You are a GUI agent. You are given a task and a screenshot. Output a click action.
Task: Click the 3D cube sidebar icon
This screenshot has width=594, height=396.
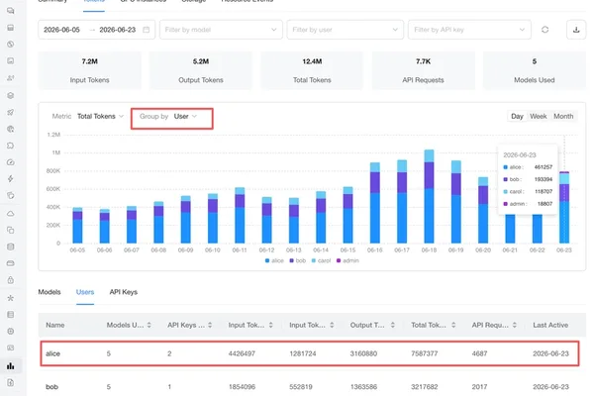pos(11,95)
